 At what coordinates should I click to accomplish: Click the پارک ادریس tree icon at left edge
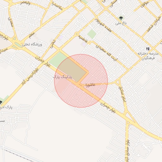click(1, 102)
